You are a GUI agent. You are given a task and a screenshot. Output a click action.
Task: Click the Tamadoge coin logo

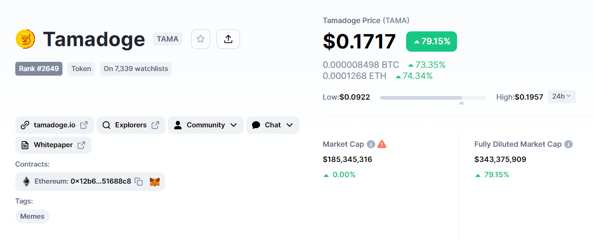click(25, 39)
